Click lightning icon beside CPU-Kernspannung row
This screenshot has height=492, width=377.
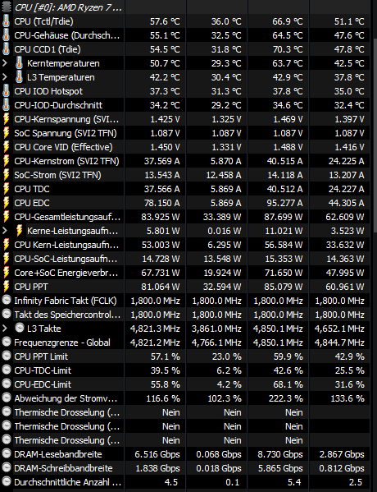[x=6, y=119]
